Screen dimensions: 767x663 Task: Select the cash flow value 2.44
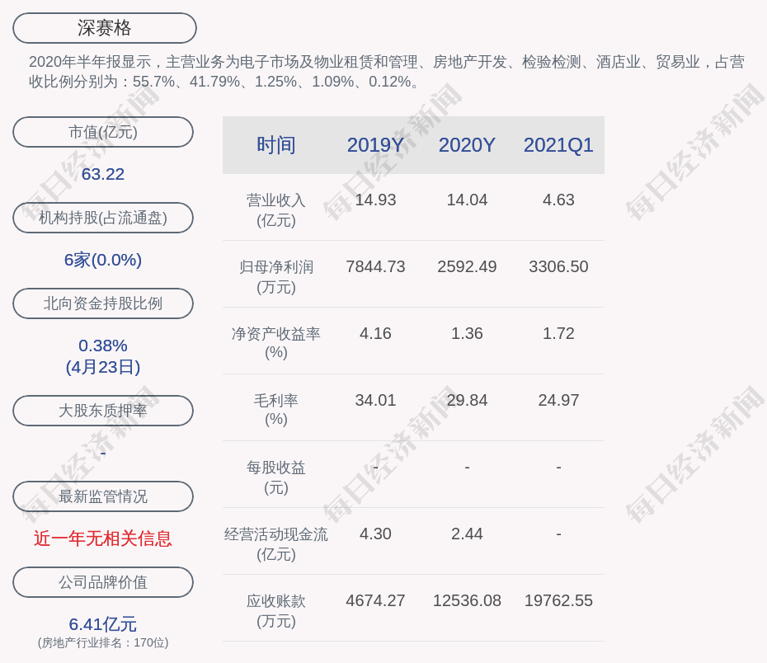pyautogui.click(x=467, y=534)
